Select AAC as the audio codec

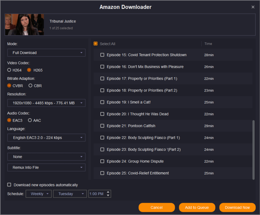[30, 120]
